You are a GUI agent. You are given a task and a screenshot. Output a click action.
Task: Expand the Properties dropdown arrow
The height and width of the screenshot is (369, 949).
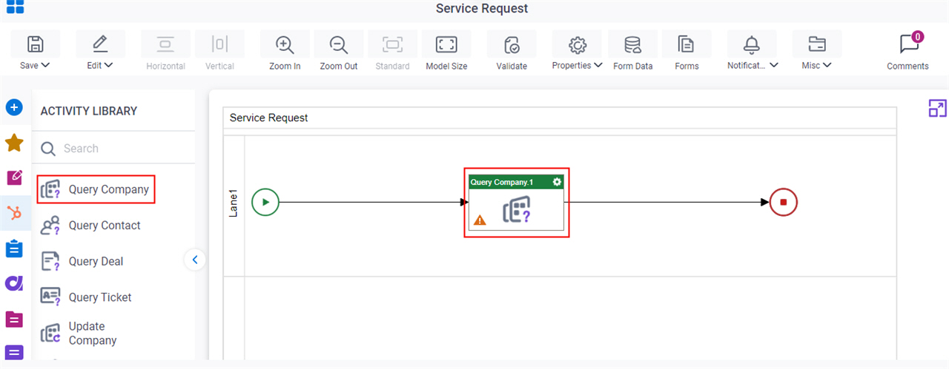tap(598, 65)
